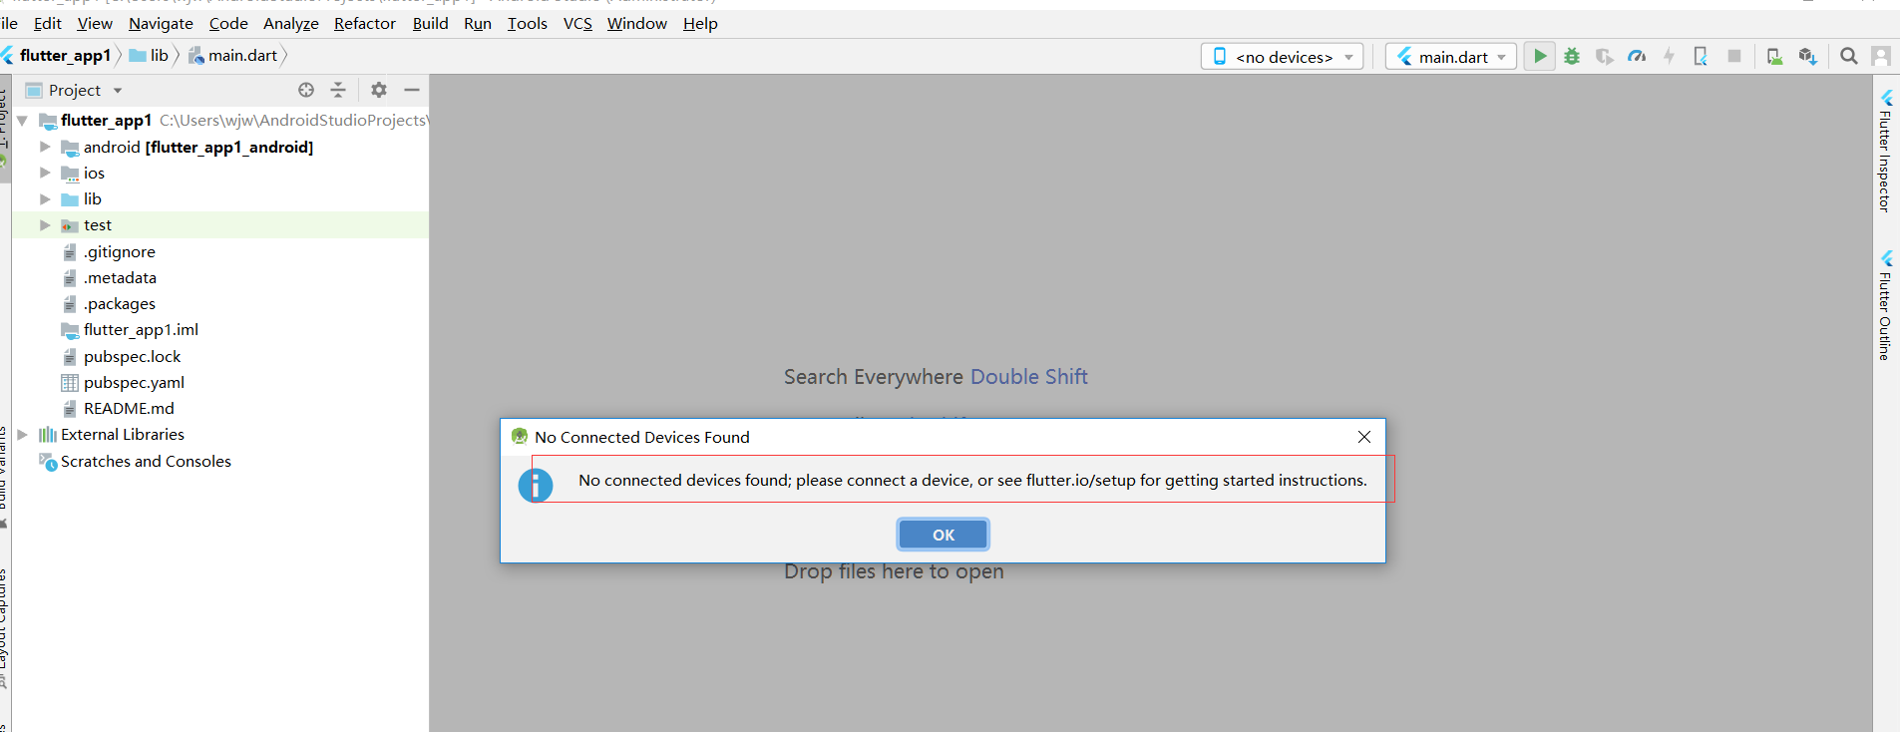Select the test folder row

pos(219,225)
